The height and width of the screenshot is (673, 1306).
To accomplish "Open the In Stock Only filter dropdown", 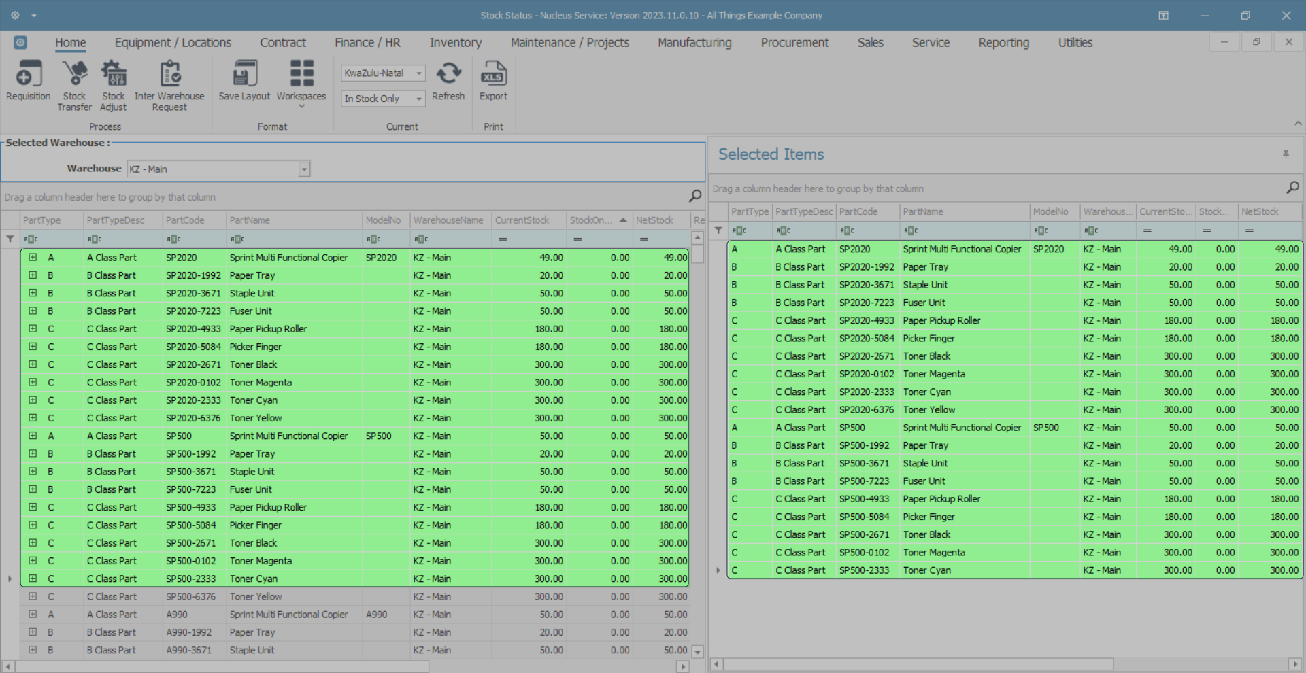I will pyautogui.click(x=419, y=99).
